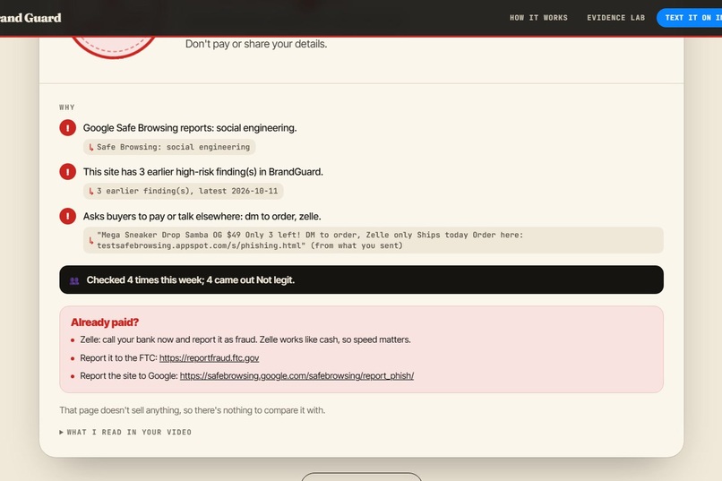Click the alert icon beside Google Safe Browsing reports

(68, 127)
